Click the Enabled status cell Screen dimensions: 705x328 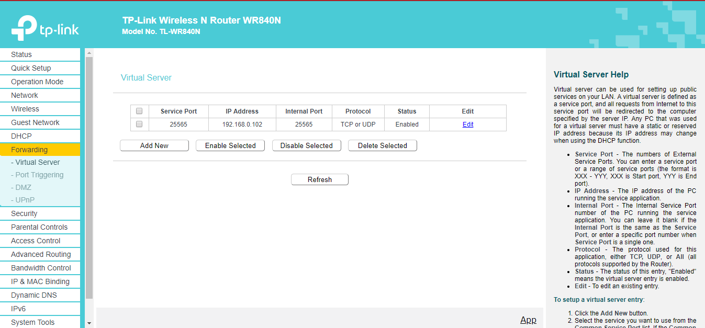tap(407, 125)
